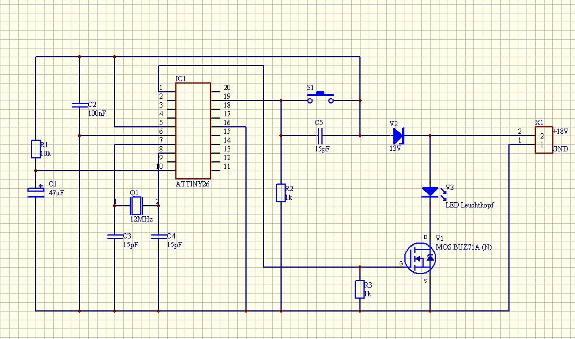Image resolution: width=575 pixels, height=339 pixels.
Task: Click junction dot left of switch S1
Action: point(281,100)
